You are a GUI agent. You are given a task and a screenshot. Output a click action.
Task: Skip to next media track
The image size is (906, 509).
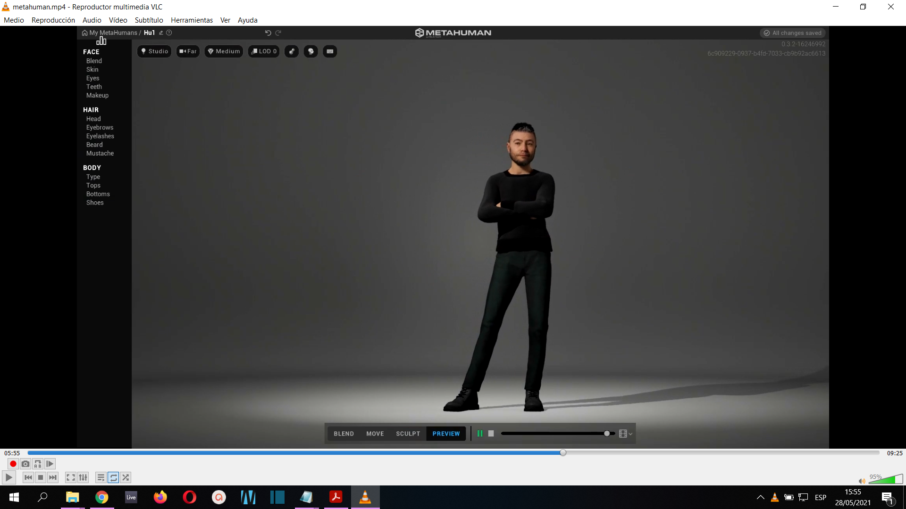tap(53, 477)
